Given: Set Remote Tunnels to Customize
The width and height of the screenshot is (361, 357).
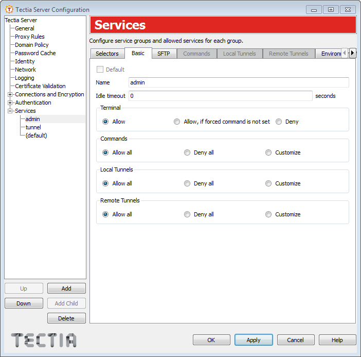Looking at the screenshot, I should click(268, 214).
